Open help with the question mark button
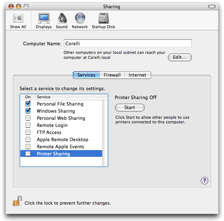224x221 pixels. [x=204, y=181]
